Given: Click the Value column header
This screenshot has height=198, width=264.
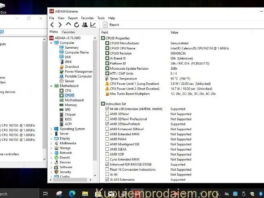Looking at the screenshot, I should pyautogui.click(x=174, y=32).
